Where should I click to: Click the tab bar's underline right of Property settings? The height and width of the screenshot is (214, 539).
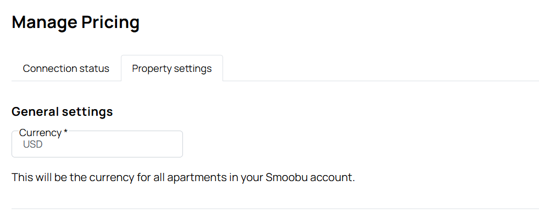pos(381,81)
